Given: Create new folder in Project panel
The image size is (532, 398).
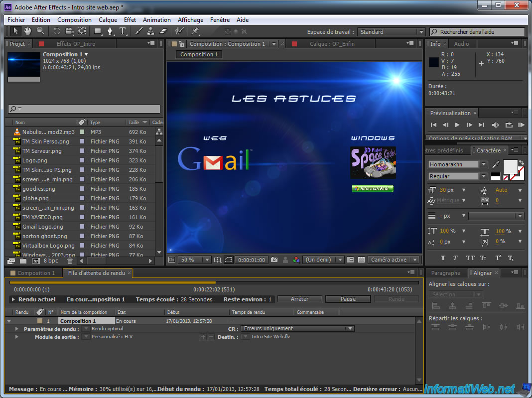Looking at the screenshot, I should click(23, 261).
